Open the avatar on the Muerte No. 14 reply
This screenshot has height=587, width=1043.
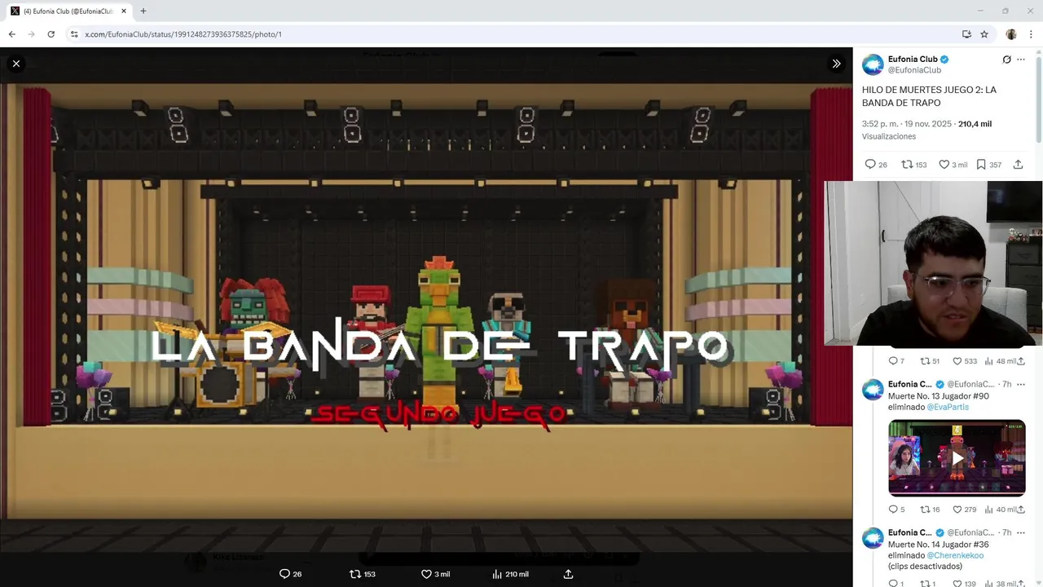(x=873, y=537)
